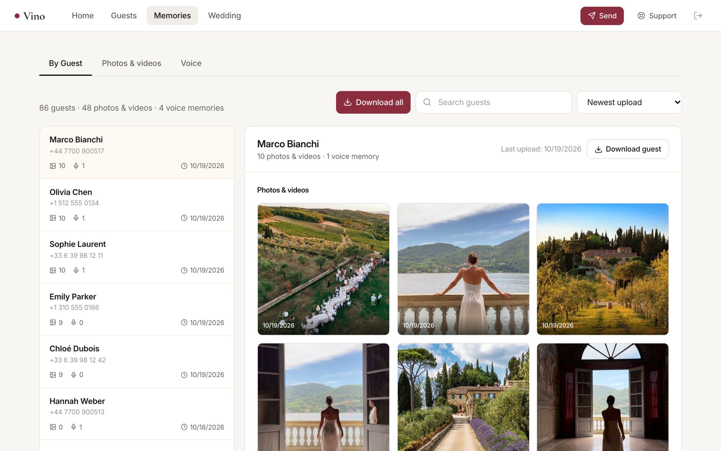The height and width of the screenshot is (451, 721).
Task: Select guest Hannah Weber
Action: pyautogui.click(x=137, y=414)
